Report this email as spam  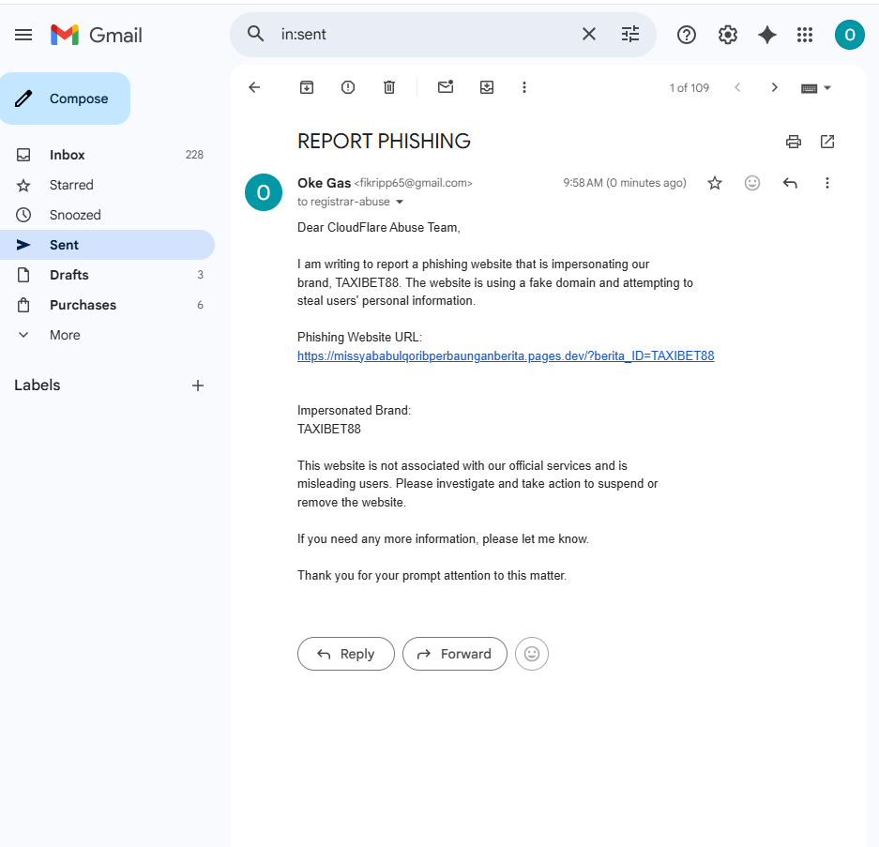tap(348, 87)
